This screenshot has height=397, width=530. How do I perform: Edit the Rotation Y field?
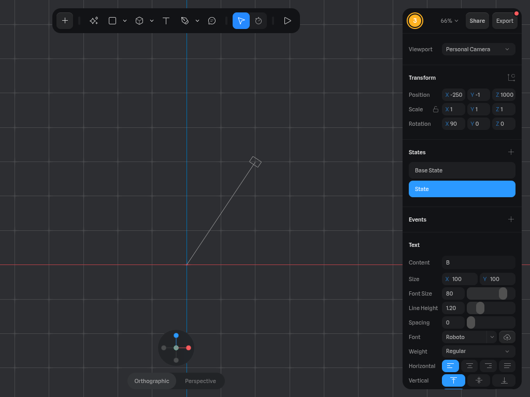[x=479, y=124]
